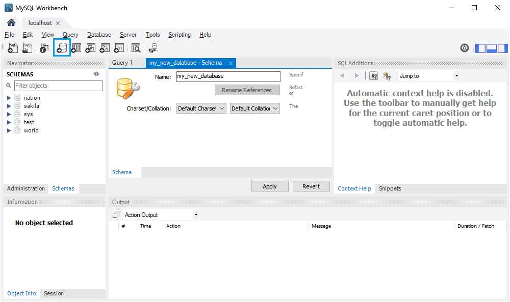Viewport: 510px width, 302px height.
Task: Create new view toolbar icon
Action: (x=90, y=48)
